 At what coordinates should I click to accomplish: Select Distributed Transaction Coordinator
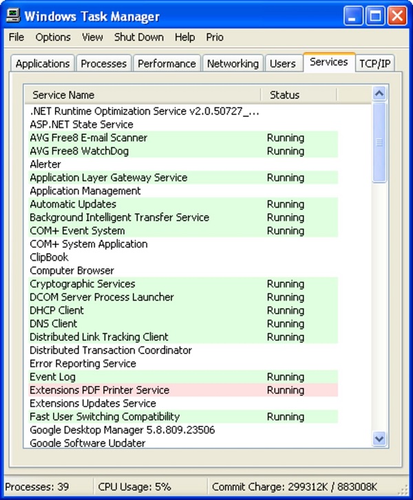183,351
